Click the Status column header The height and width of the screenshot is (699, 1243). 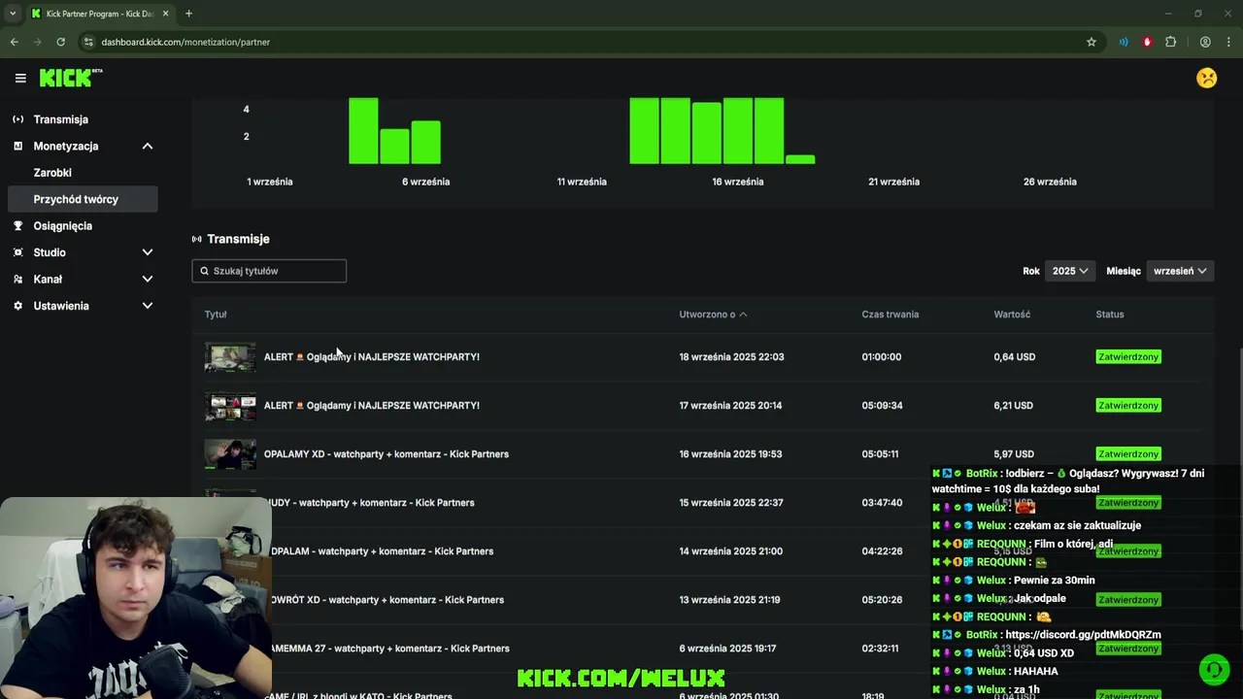click(x=1109, y=315)
